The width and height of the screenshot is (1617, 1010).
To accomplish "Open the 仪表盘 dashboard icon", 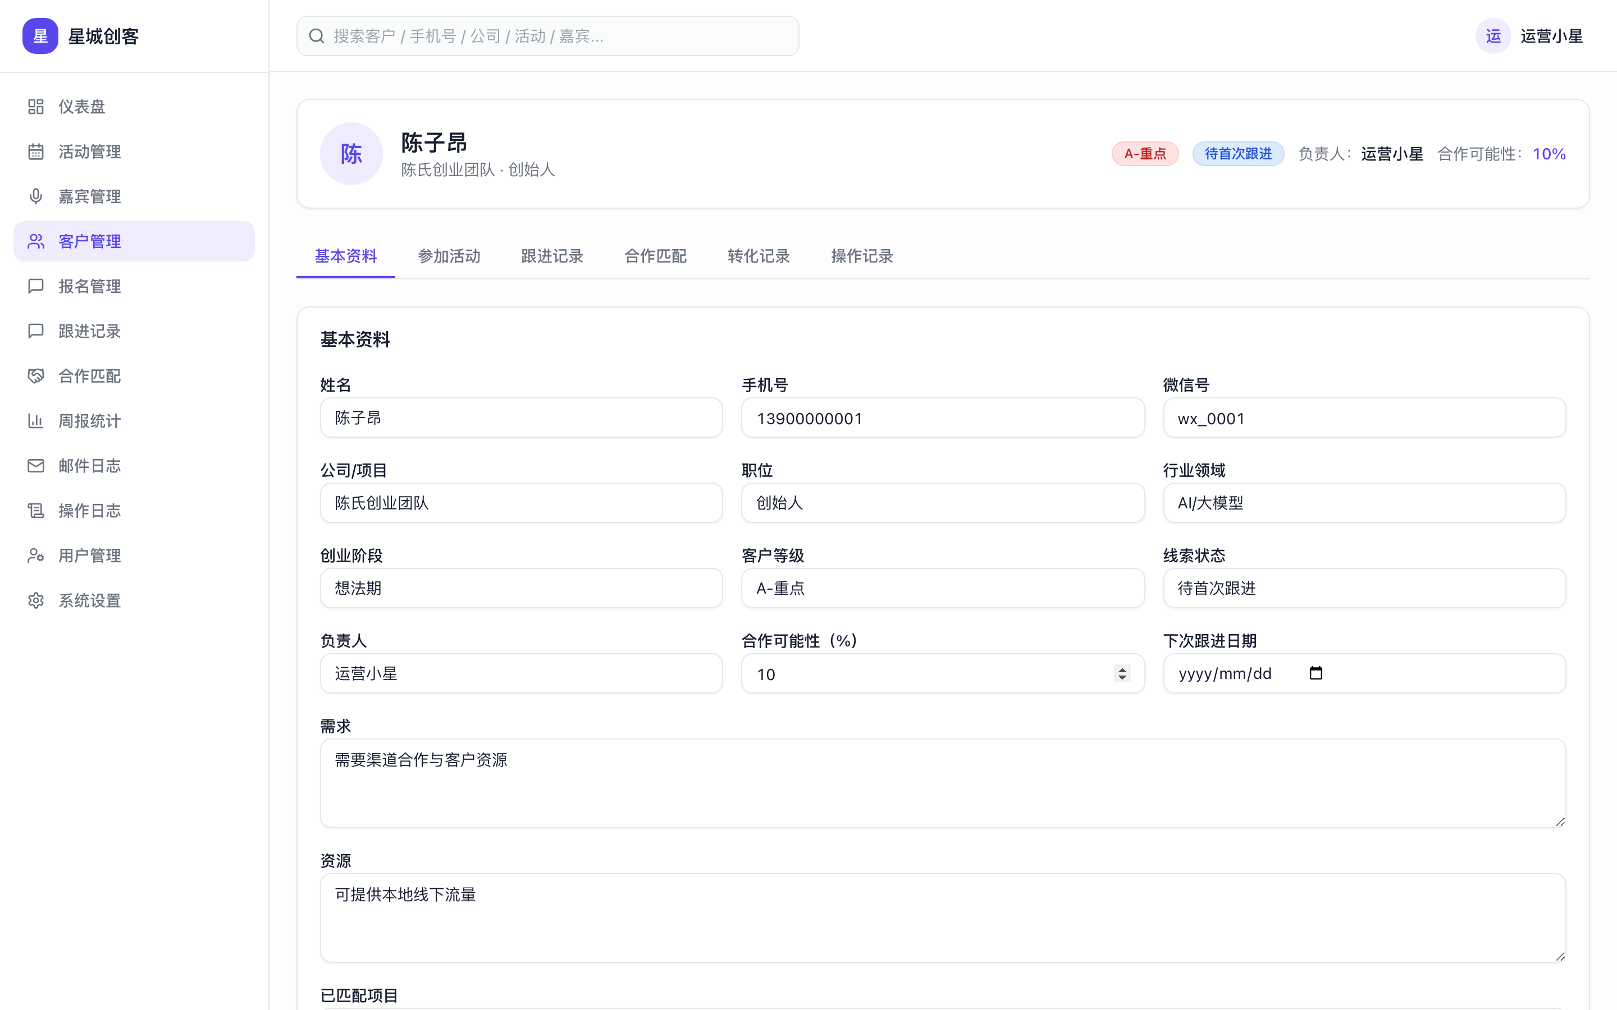I will click(x=36, y=107).
